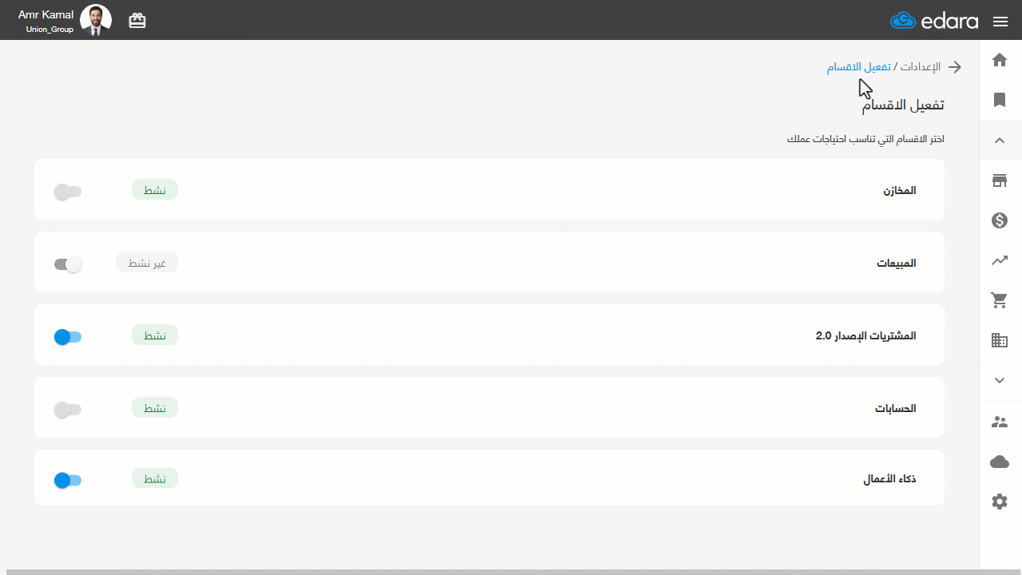Click the trending chart icon in sidebar

[x=1000, y=260]
